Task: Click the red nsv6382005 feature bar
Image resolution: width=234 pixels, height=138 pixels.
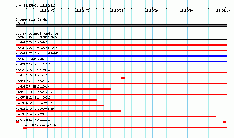Action: (x=121, y=50)
